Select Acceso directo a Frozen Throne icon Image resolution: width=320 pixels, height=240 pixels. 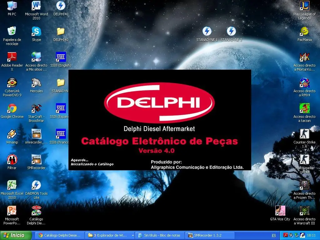pyautogui.click(x=304, y=189)
